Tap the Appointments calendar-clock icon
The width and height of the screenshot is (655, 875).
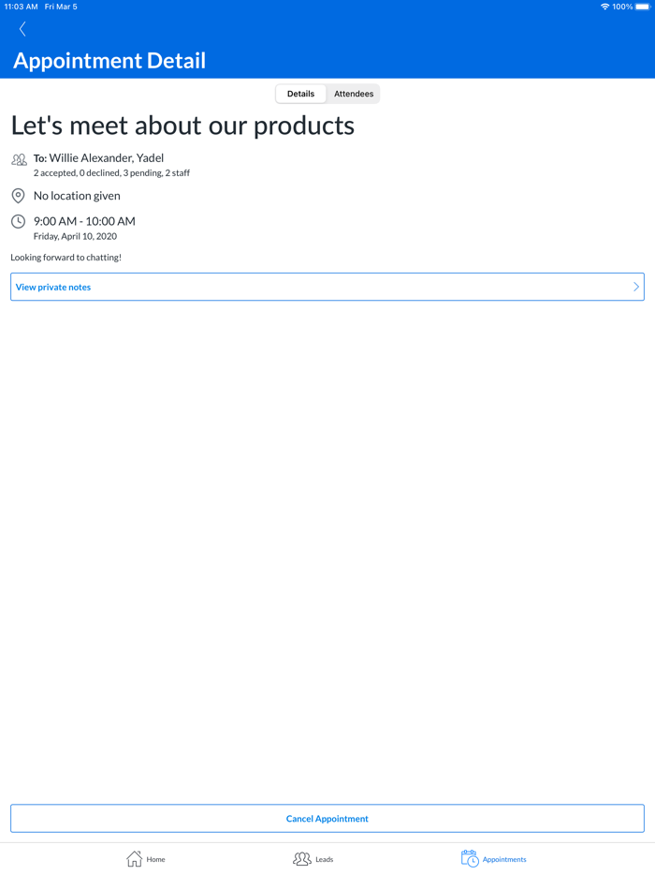pos(469,857)
